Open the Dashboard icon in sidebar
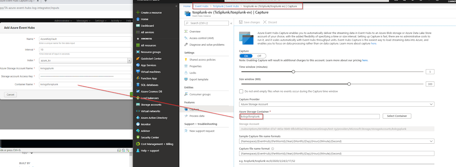This screenshot has width=456, height=167. pos(138,26)
